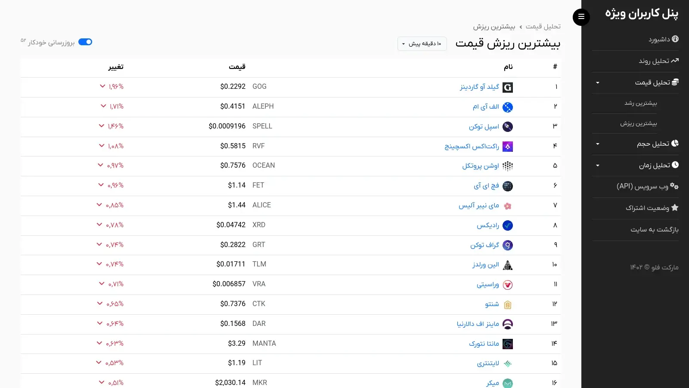Image resolution: width=689 pixels, height=388 pixels.
Task: Click the Radix XRD coin logo
Action: pos(508,225)
